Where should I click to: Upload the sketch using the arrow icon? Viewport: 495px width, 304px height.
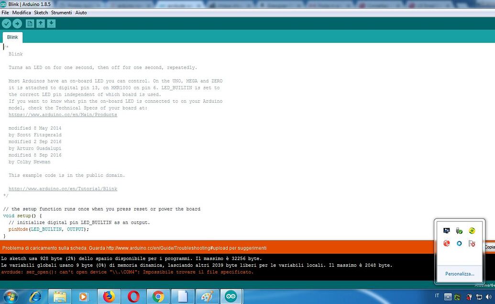pyautogui.click(x=17, y=23)
